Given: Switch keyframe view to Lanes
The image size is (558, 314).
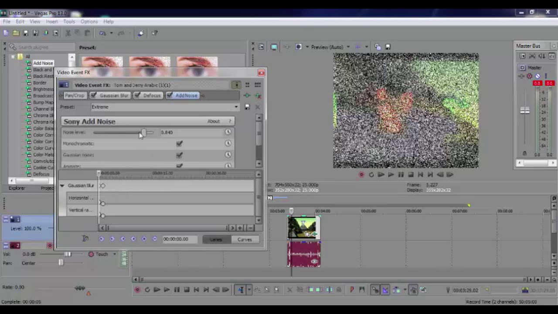Looking at the screenshot, I should [x=216, y=239].
